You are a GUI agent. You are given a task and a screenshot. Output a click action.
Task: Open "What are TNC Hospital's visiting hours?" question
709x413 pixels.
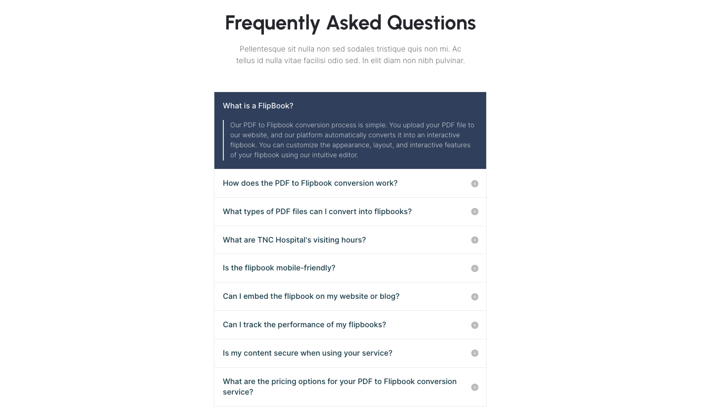(x=294, y=240)
